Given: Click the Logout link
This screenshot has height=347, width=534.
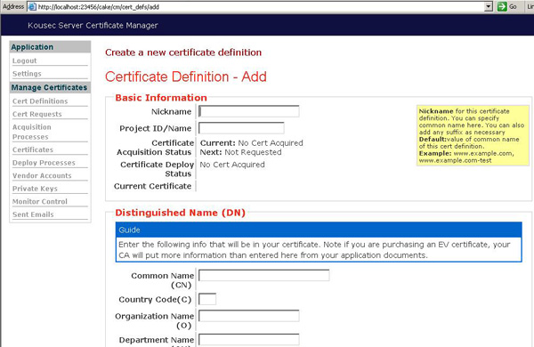Looking at the screenshot, I should point(25,61).
